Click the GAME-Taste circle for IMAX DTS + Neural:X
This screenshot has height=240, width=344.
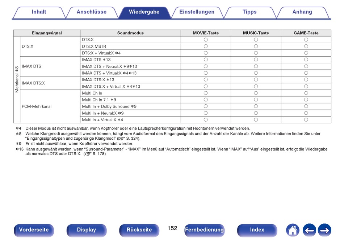tap(306, 66)
